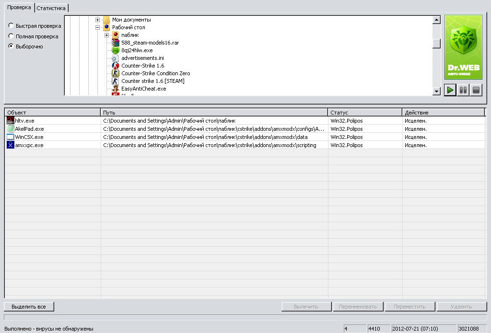
Task: Click the EasyAntiCheat.exe icon
Action: click(x=116, y=89)
